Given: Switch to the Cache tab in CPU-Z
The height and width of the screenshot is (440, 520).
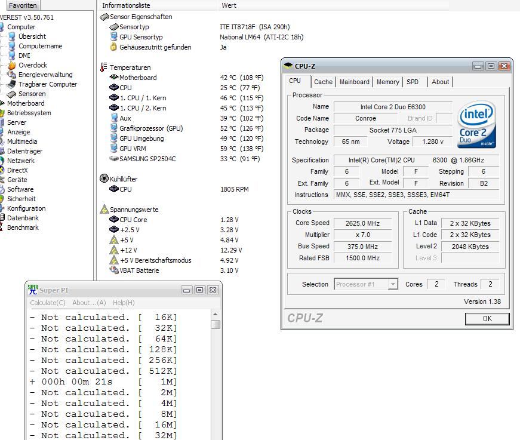Looking at the screenshot, I should pyautogui.click(x=323, y=82).
